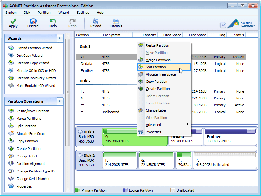Click the Discard toolbar icon

tap(33, 21)
